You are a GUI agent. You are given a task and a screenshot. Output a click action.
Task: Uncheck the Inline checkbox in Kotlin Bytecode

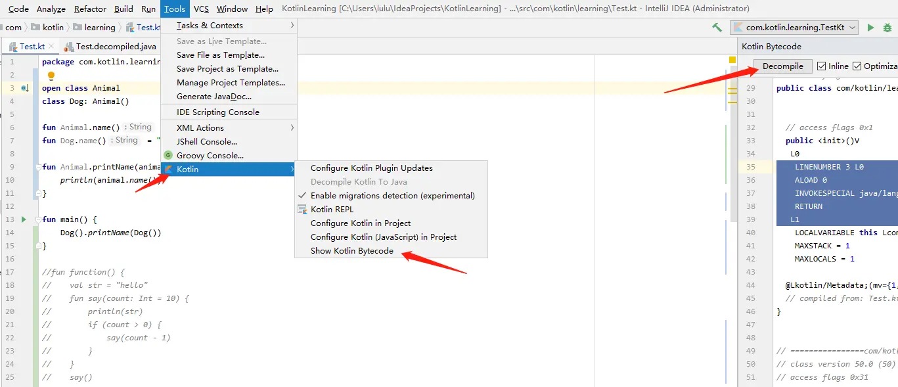821,66
